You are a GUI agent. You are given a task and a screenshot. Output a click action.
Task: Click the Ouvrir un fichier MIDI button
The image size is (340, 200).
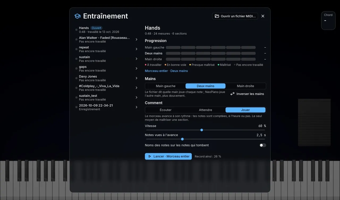pyautogui.click(x=235, y=16)
